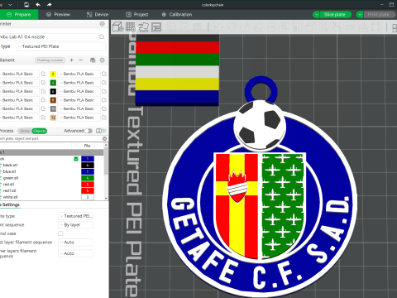
Task: Click the green filament 4 swatch
Action: 53,83
